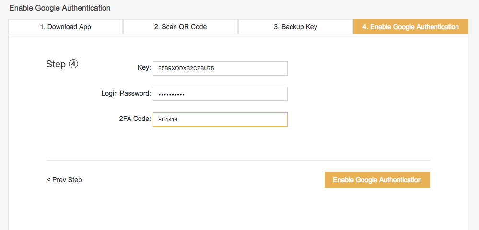
Task: Click the Login Password: label text
Action: point(126,94)
